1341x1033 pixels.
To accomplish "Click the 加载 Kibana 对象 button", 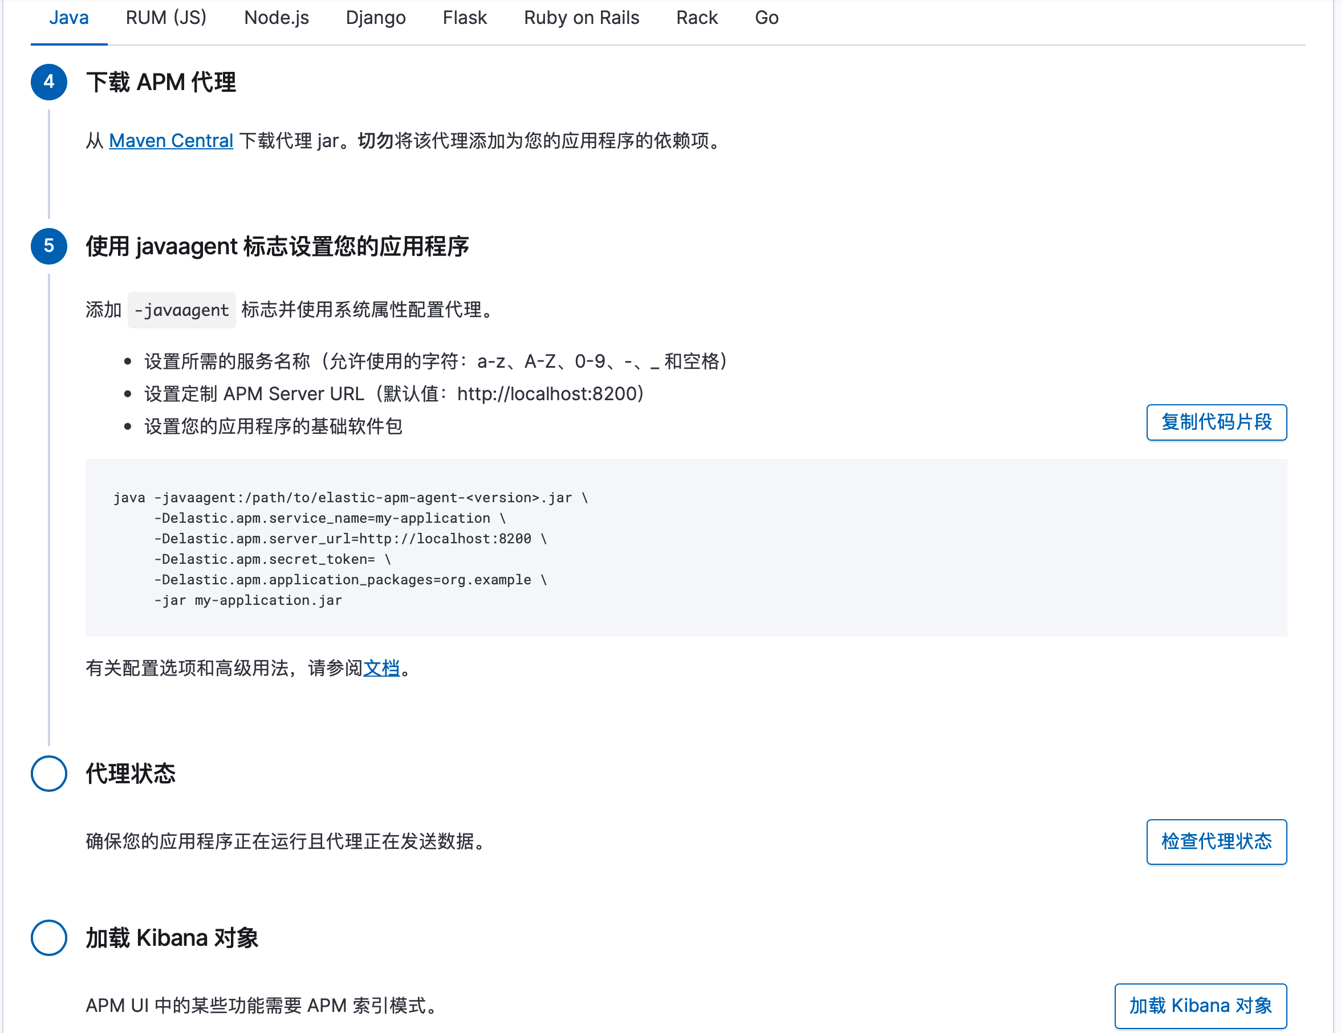I will (1200, 1006).
